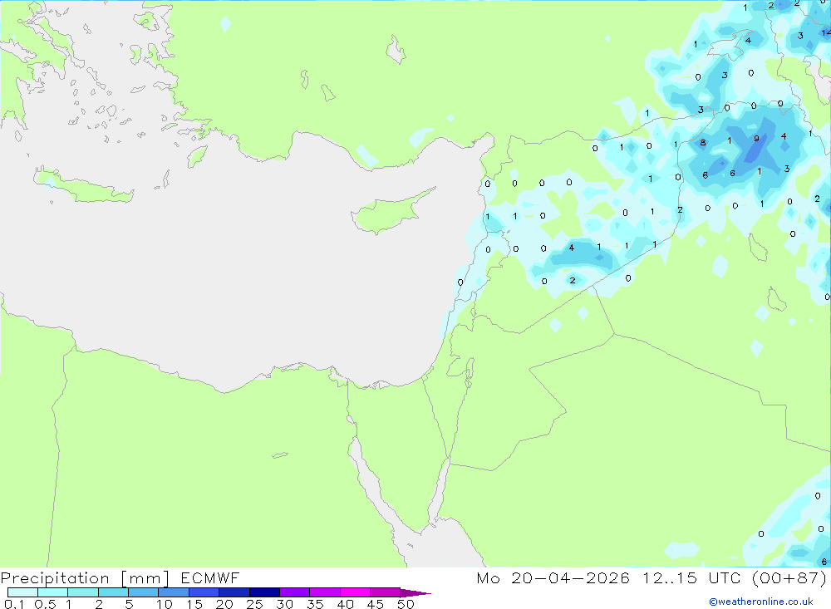Screen dimensions: 831x609
Task: Click the over-50 mm legend arrow tip
Action: click(416, 592)
